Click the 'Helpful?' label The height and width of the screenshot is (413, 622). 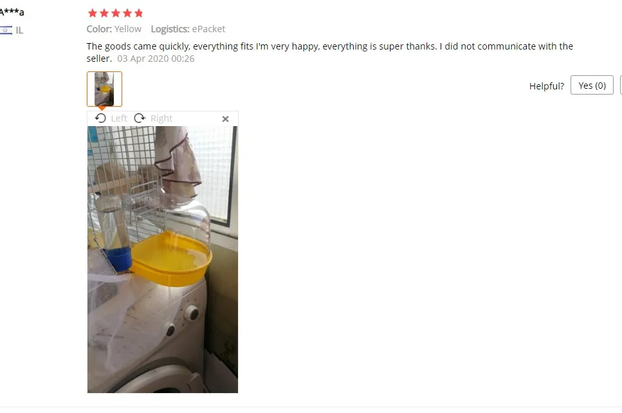[546, 86]
